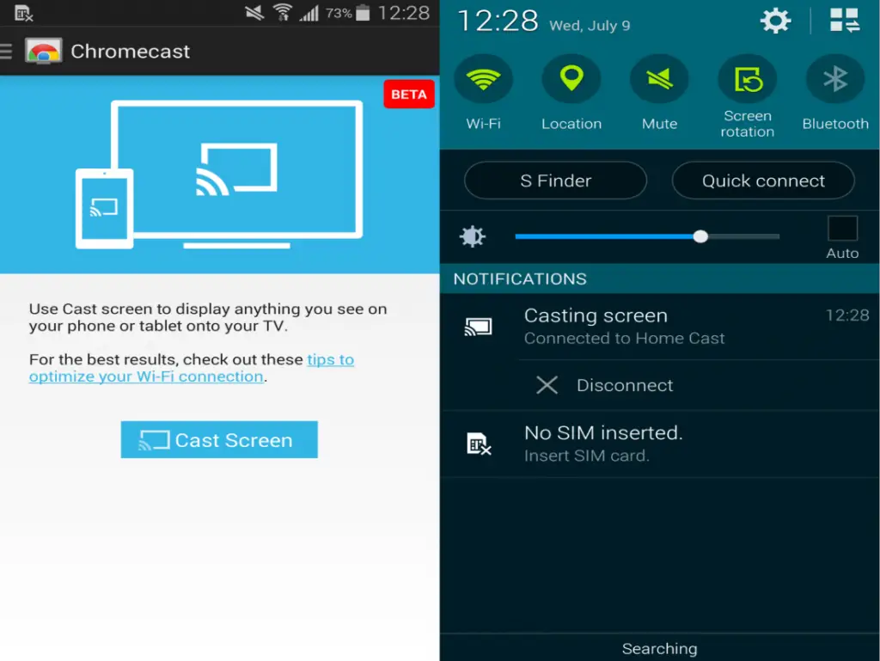This screenshot has width=880, height=661.
Task: Tap the X icon beside Disconnect
Action: tap(547, 385)
